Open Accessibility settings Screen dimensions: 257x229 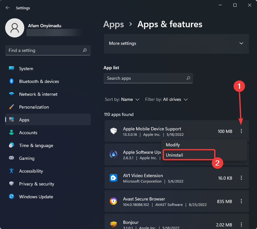[48, 171]
